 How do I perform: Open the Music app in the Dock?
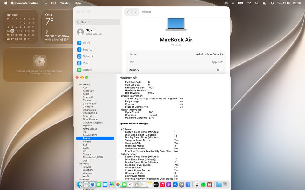click(162, 185)
